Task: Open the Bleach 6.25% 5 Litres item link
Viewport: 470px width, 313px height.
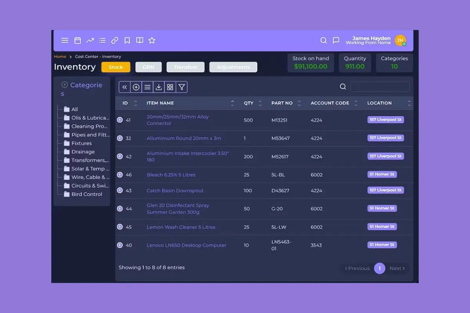Action: 171,175
